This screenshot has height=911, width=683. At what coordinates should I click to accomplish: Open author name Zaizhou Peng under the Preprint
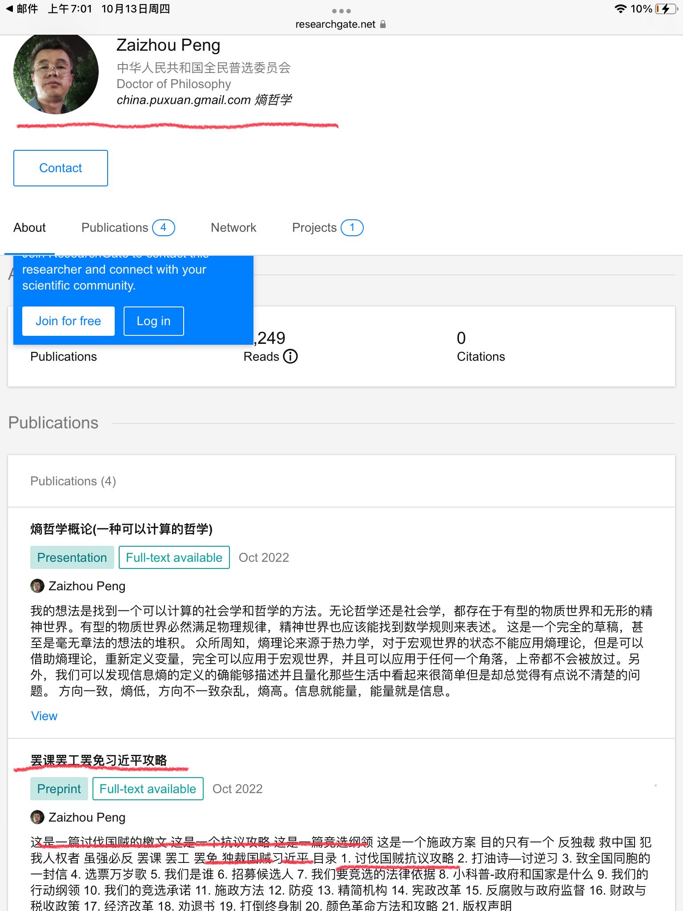(x=87, y=817)
